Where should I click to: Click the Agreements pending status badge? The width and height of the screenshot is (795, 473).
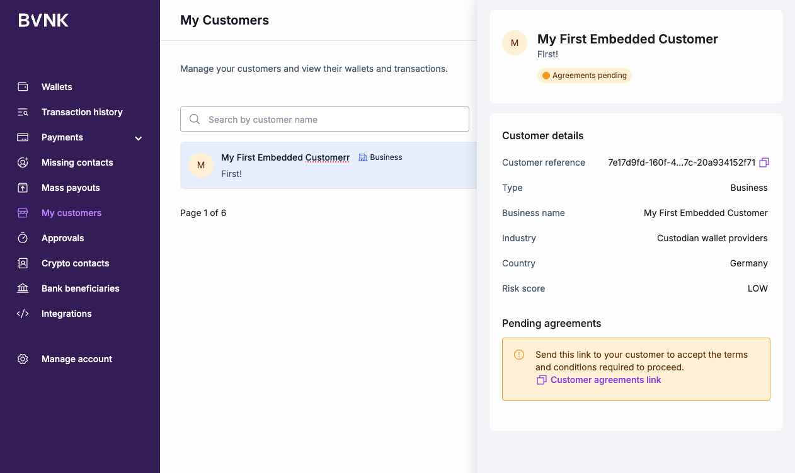pyautogui.click(x=585, y=76)
